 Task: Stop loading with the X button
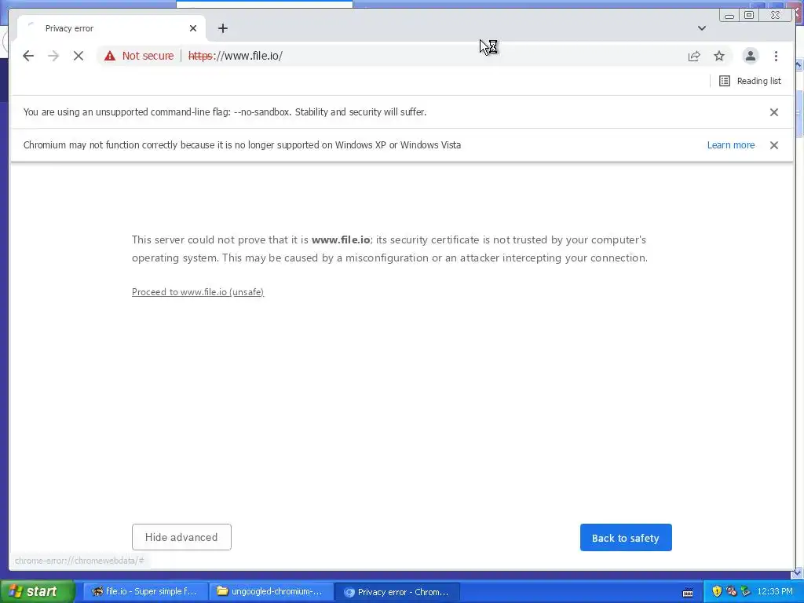[x=79, y=56]
